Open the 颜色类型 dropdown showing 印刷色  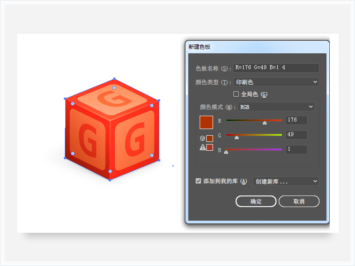276,82
